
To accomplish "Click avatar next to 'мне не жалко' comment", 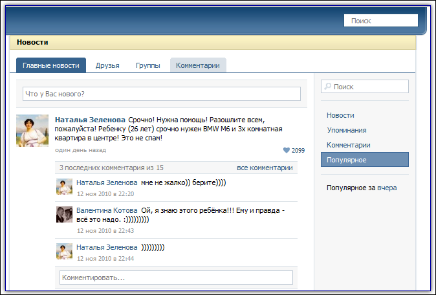I will pyautogui.click(x=64, y=187).
